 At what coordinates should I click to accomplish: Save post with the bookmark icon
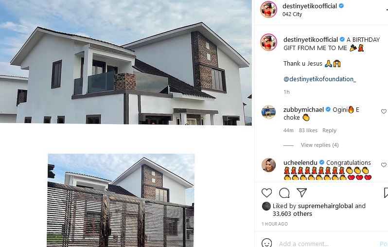coord(386,193)
